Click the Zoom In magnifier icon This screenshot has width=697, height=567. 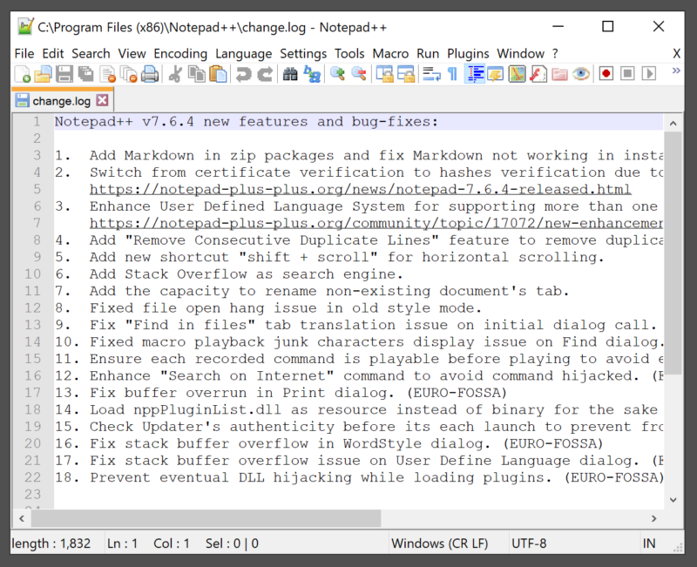[337, 75]
